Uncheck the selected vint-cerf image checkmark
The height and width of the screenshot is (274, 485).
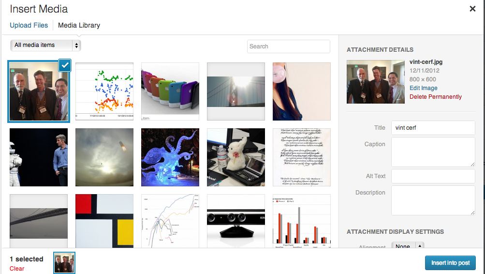pos(65,65)
